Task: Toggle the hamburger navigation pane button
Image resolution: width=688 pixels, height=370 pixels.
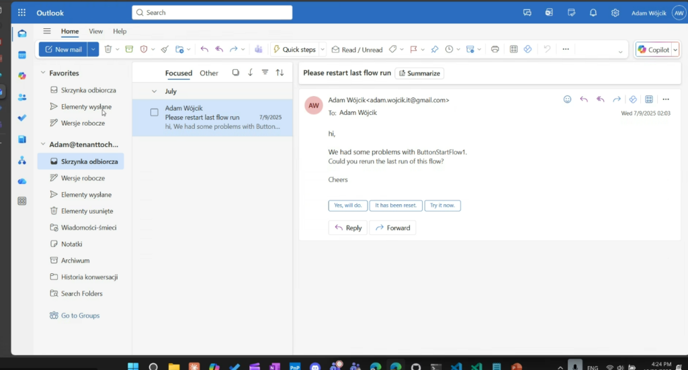Action: [x=47, y=31]
